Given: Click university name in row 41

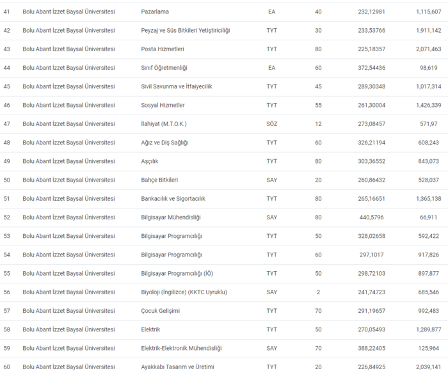Looking at the screenshot, I should coord(68,12).
